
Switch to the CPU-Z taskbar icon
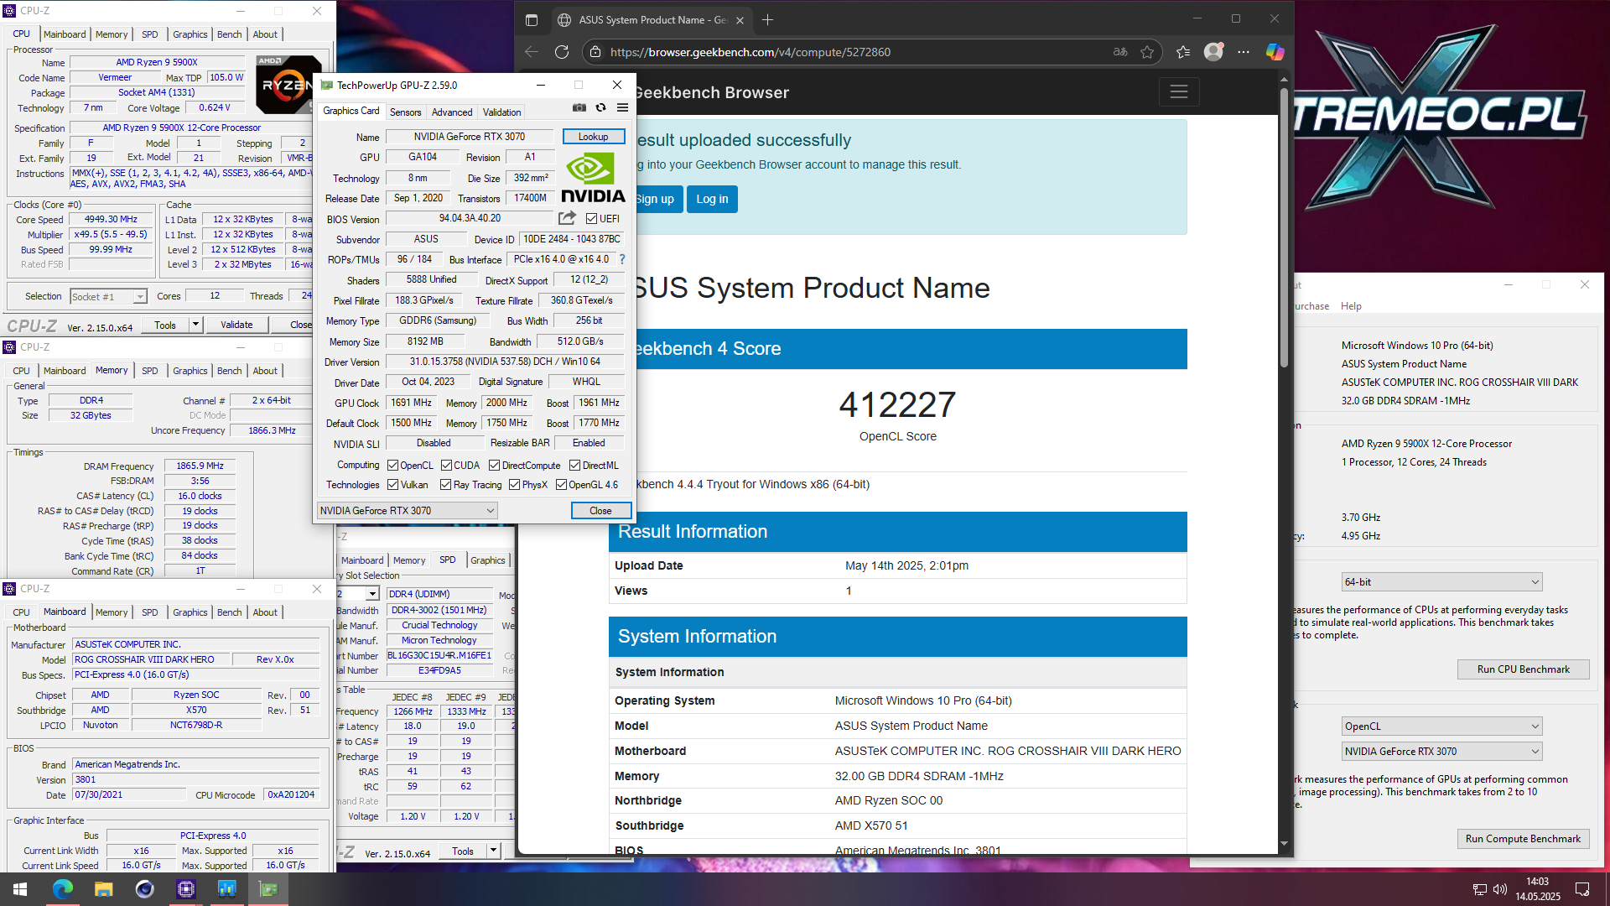[x=185, y=889]
